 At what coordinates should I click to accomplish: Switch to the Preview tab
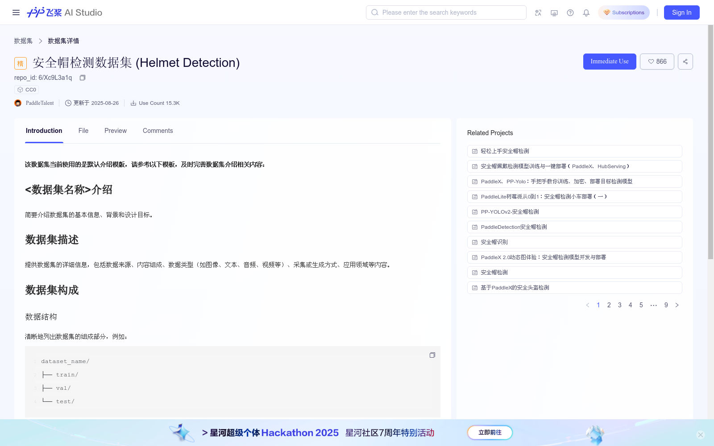click(x=116, y=131)
